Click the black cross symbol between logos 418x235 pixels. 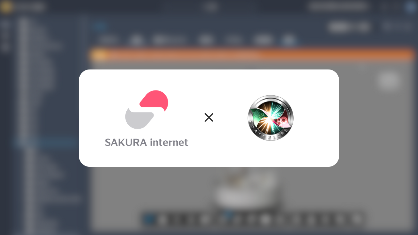(x=209, y=117)
